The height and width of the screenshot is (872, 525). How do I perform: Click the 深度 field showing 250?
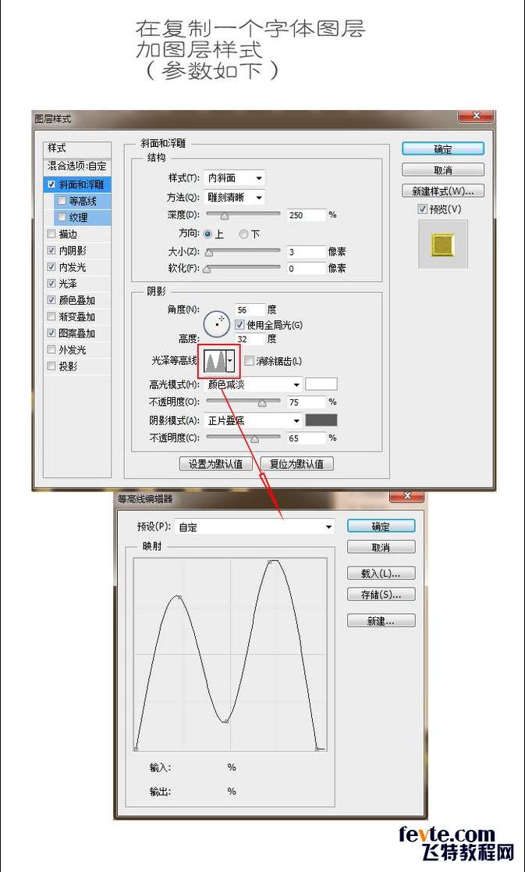tap(307, 215)
